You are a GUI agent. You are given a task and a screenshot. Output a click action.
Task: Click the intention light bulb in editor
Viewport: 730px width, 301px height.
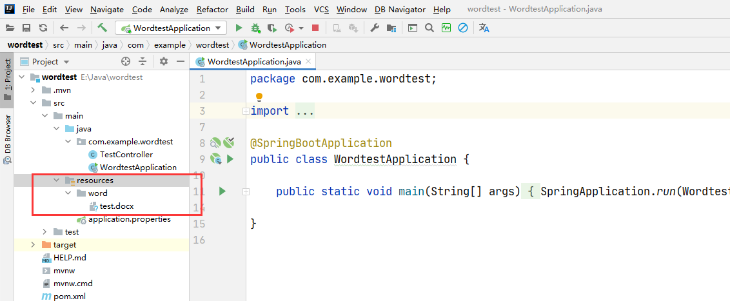[x=259, y=97]
